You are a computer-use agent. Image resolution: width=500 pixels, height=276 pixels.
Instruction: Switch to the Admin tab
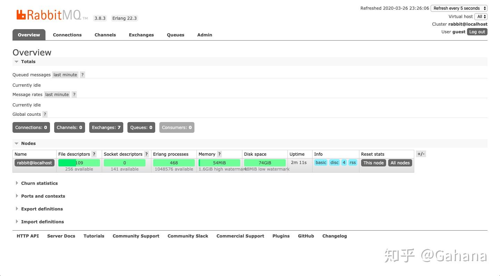point(205,35)
